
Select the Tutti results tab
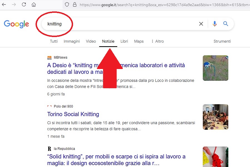coord(54,41)
